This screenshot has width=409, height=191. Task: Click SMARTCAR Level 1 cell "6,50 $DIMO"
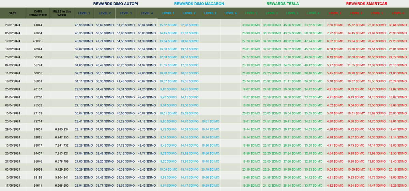tap(335, 50)
